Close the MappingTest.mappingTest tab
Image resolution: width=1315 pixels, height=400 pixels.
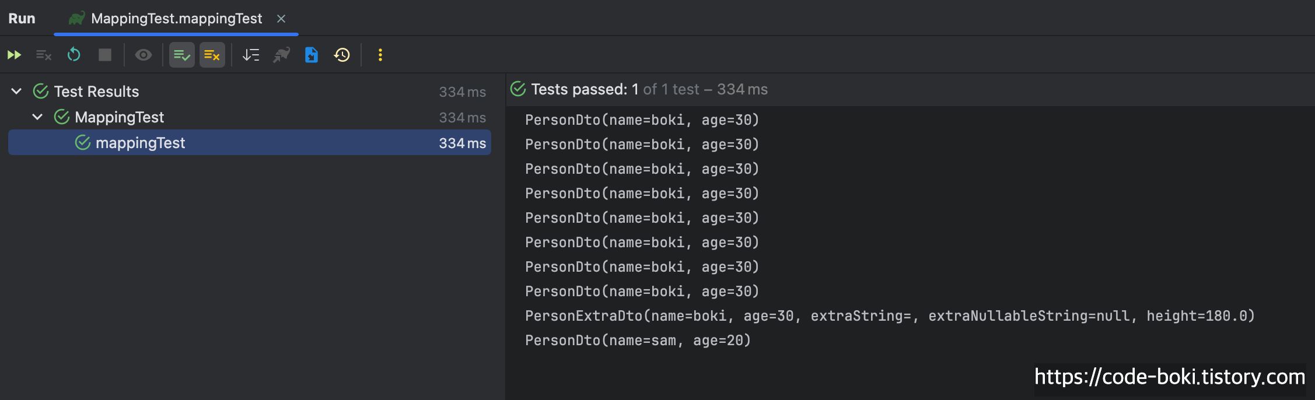pyautogui.click(x=281, y=19)
